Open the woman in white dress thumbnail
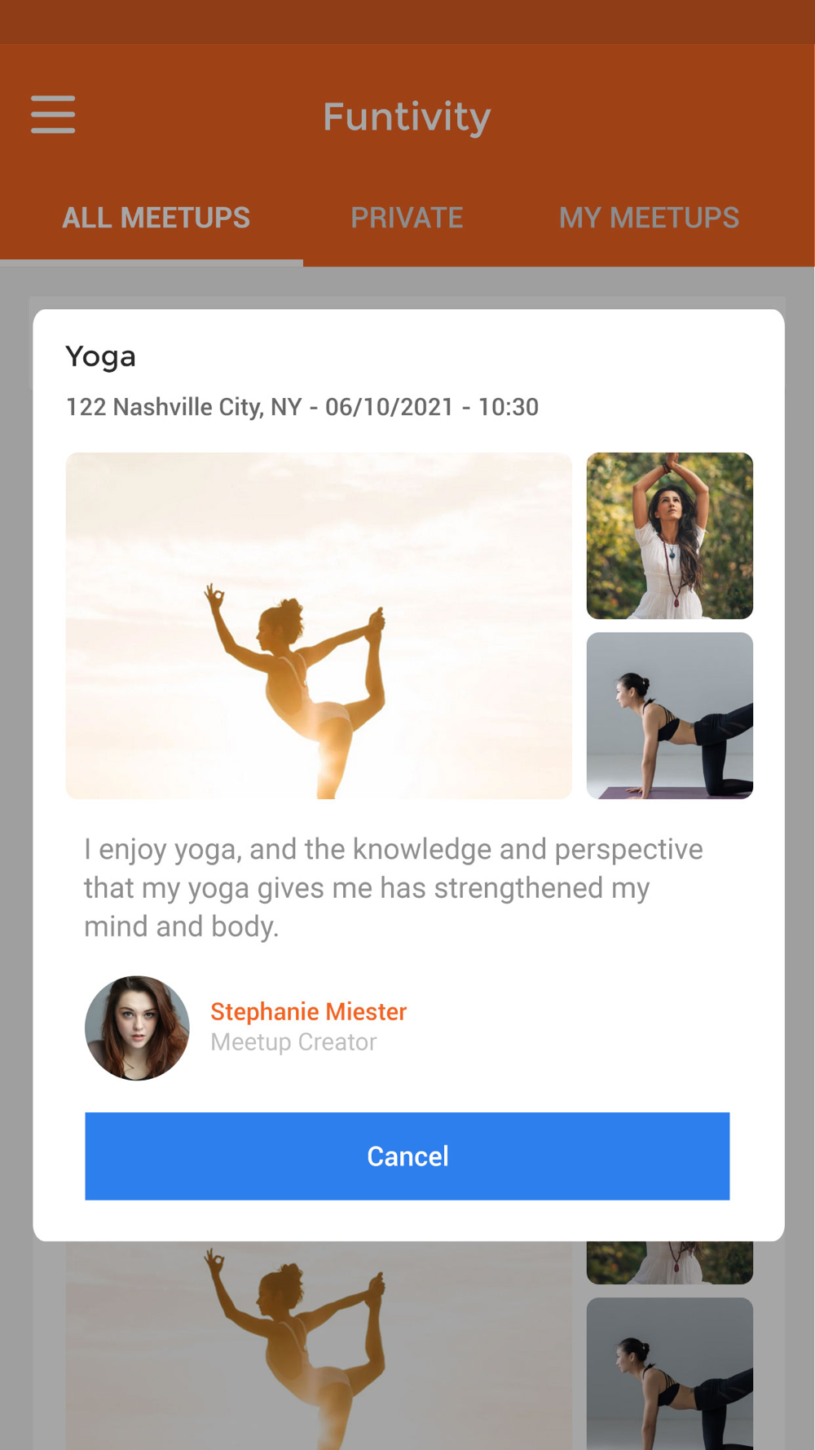 670,536
